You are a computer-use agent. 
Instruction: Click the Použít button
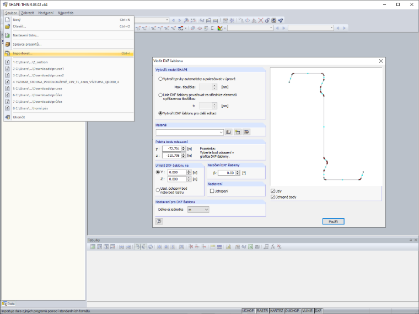tap(333, 222)
